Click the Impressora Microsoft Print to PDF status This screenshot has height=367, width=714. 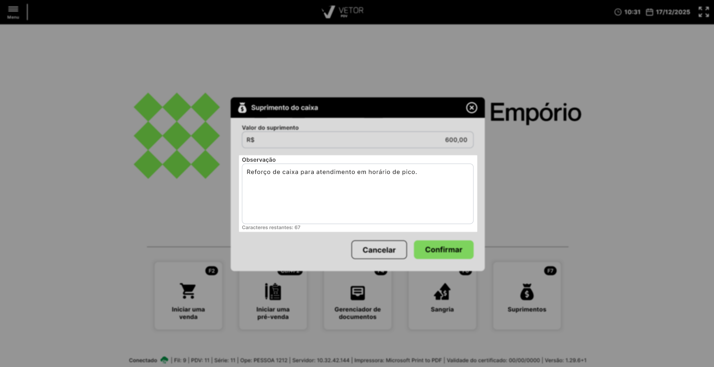click(398, 360)
